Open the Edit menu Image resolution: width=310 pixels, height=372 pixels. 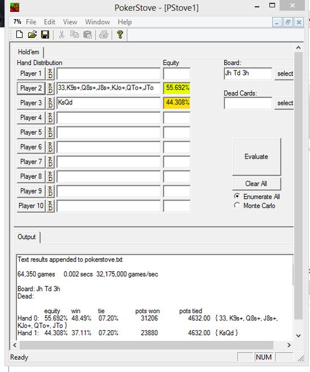click(50, 22)
